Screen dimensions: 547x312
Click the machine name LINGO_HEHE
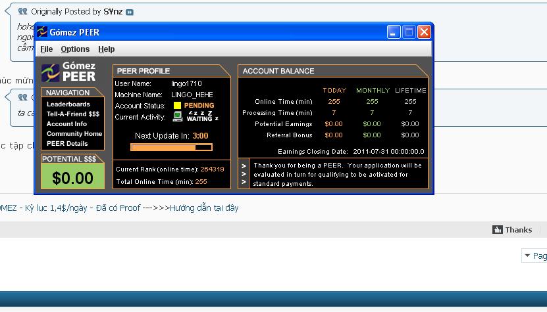click(x=192, y=95)
